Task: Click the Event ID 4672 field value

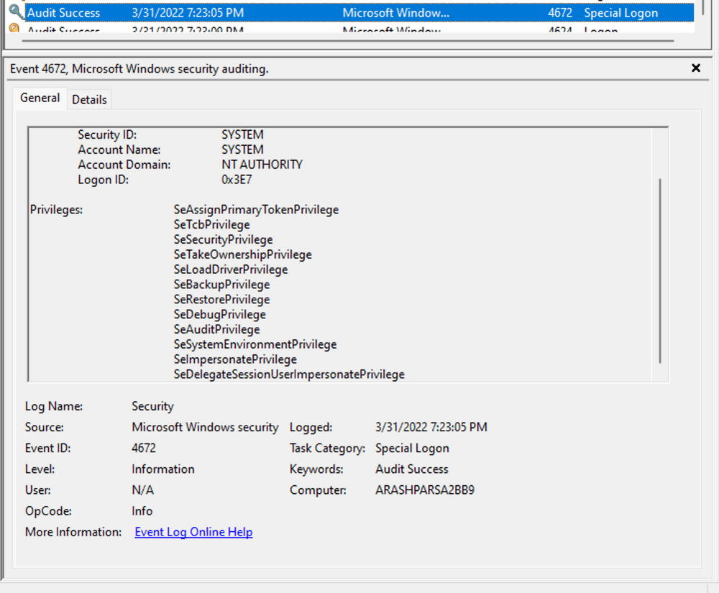Action: 142,448
